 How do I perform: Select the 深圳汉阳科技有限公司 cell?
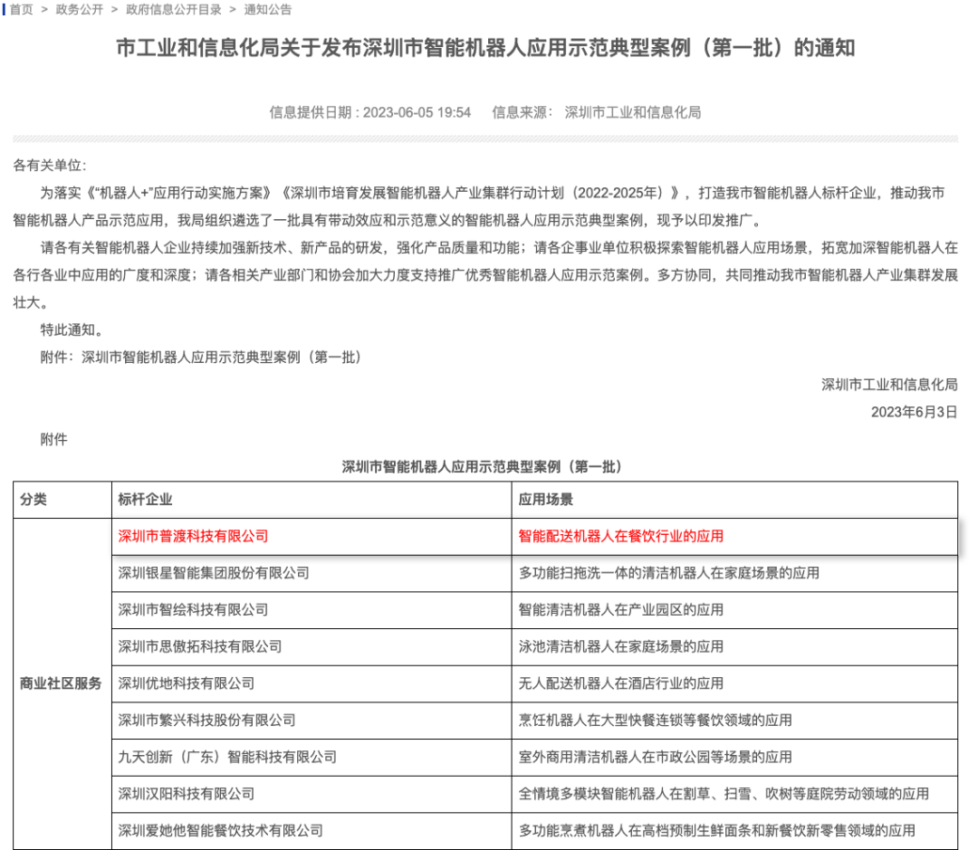pos(187,794)
